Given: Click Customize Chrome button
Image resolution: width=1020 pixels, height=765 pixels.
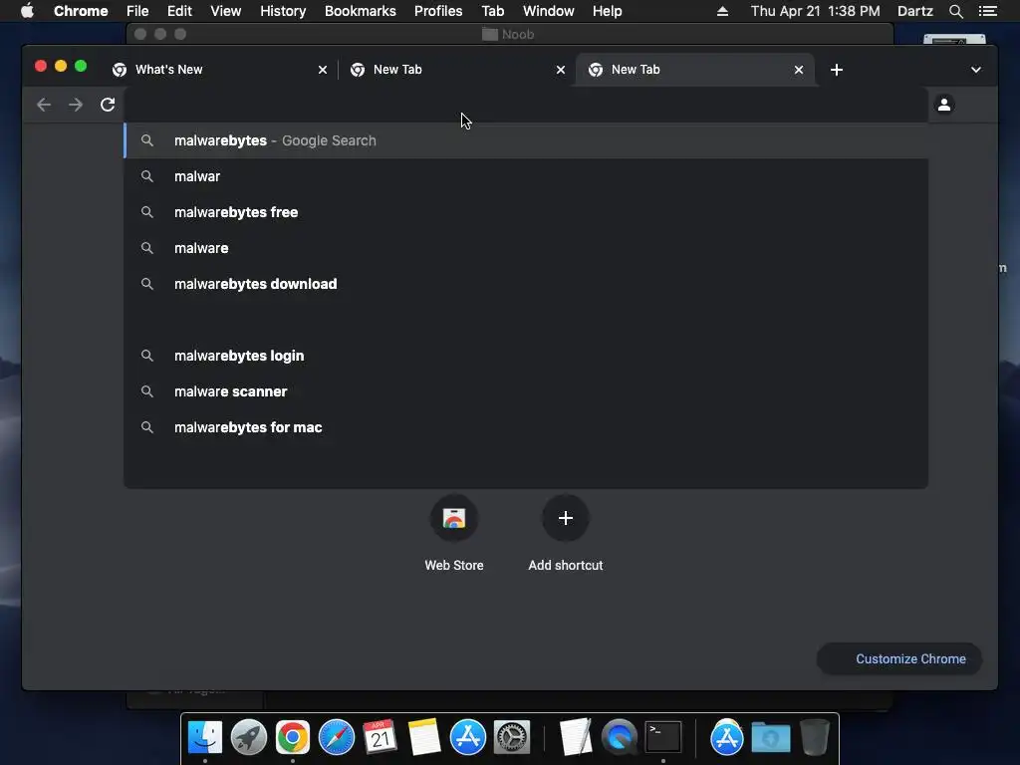Looking at the screenshot, I should (899, 659).
